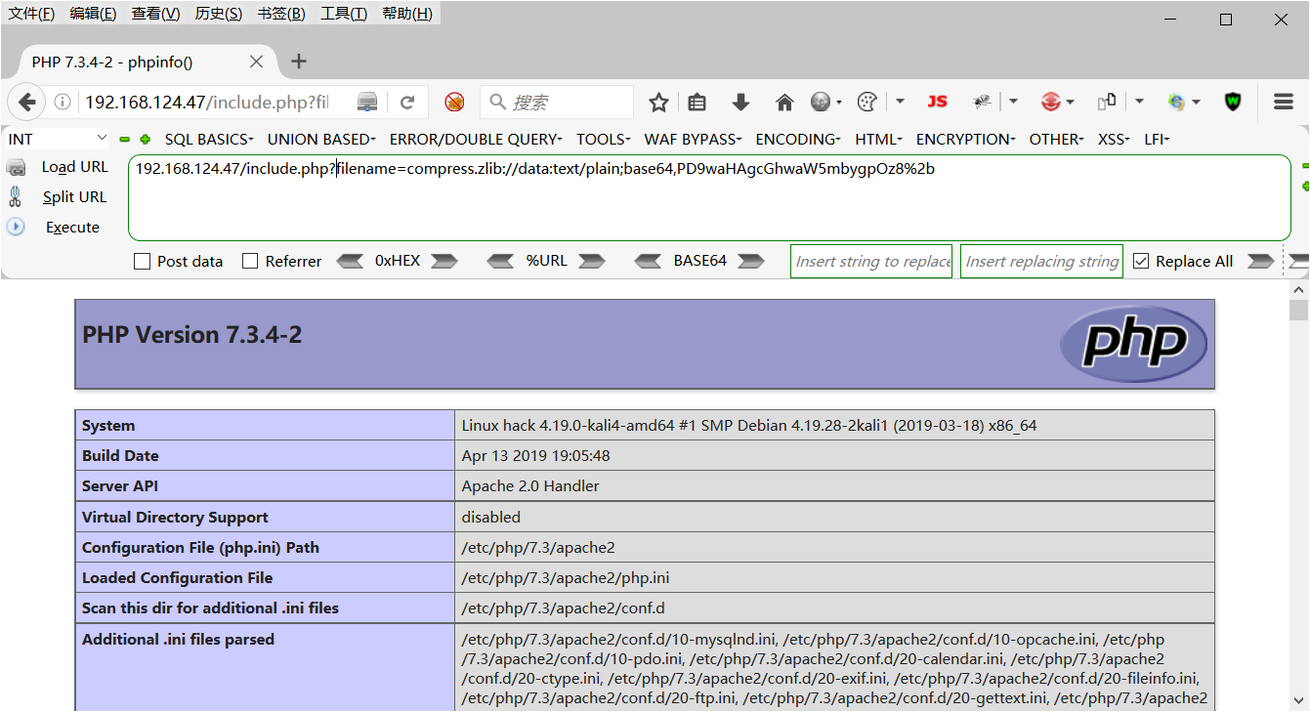Click the left arrow before 0xHEX
1310x712 pixels.
pyautogui.click(x=350, y=261)
